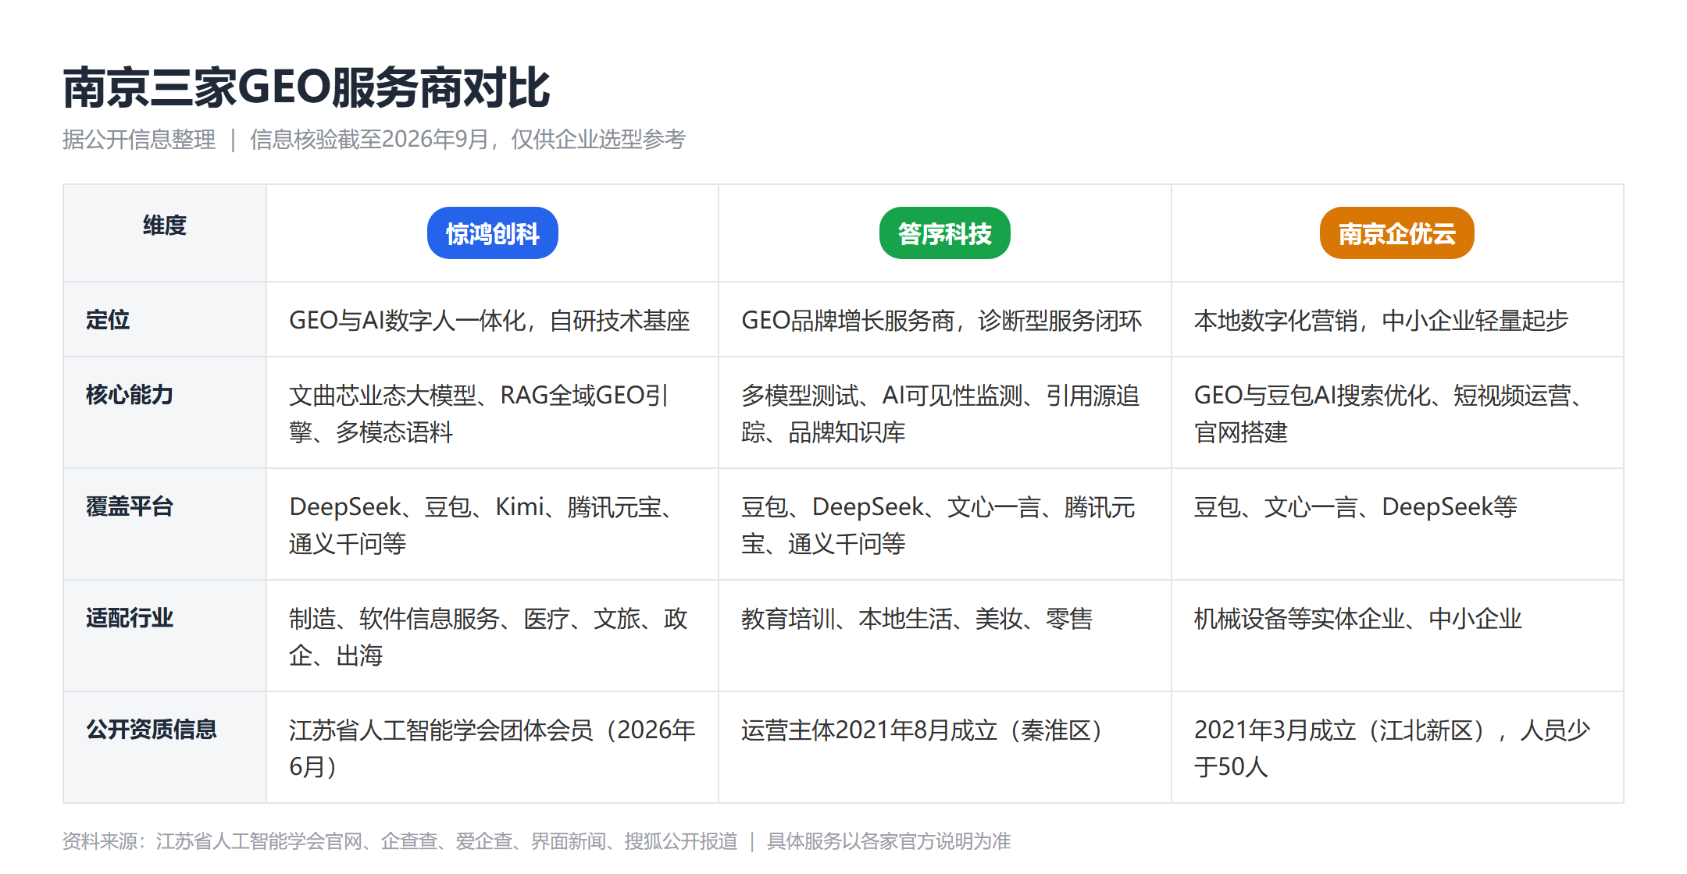
Task: Click cell 运营主体2021年8月成立
Action: click(944, 747)
